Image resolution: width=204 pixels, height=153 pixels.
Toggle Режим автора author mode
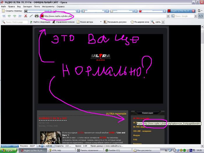[85, 22]
